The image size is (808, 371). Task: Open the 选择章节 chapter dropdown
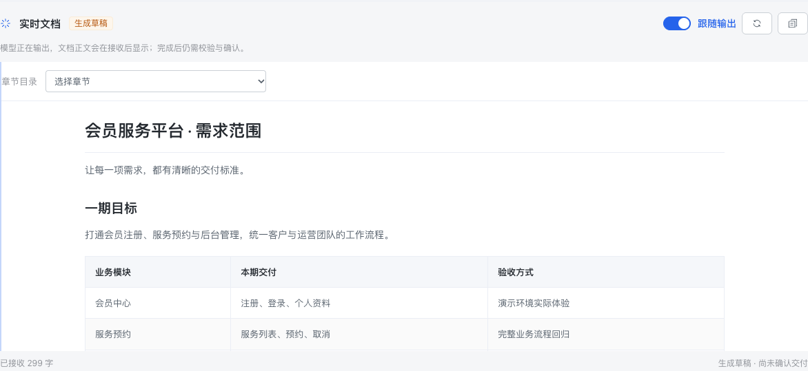click(156, 81)
